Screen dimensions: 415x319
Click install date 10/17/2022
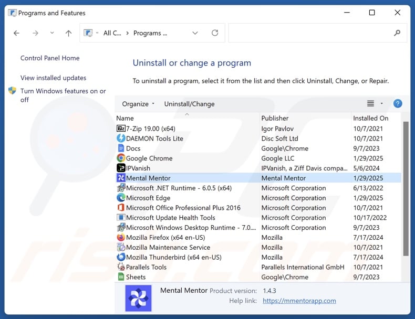[x=370, y=218]
